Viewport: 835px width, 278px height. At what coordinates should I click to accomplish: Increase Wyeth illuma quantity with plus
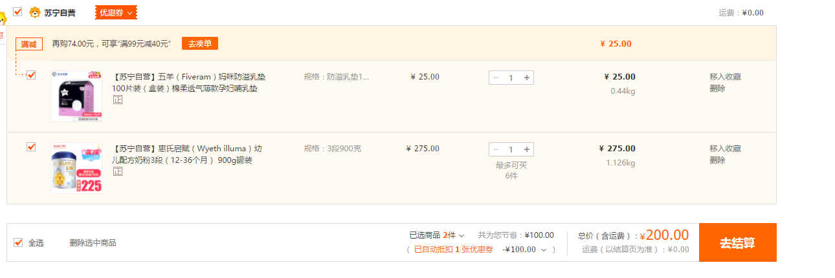pyautogui.click(x=527, y=149)
